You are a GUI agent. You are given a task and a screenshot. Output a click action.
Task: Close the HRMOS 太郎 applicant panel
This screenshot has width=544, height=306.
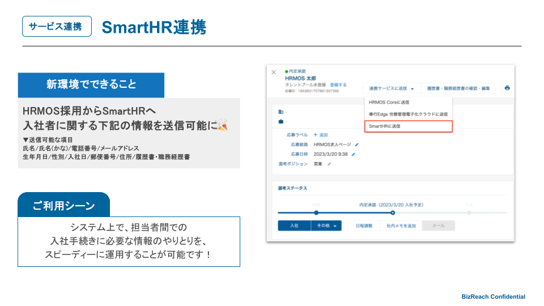[x=274, y=72]
